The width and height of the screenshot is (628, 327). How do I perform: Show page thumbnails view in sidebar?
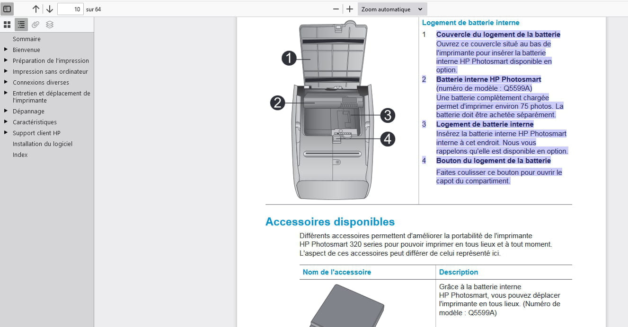tap(7, 25)
